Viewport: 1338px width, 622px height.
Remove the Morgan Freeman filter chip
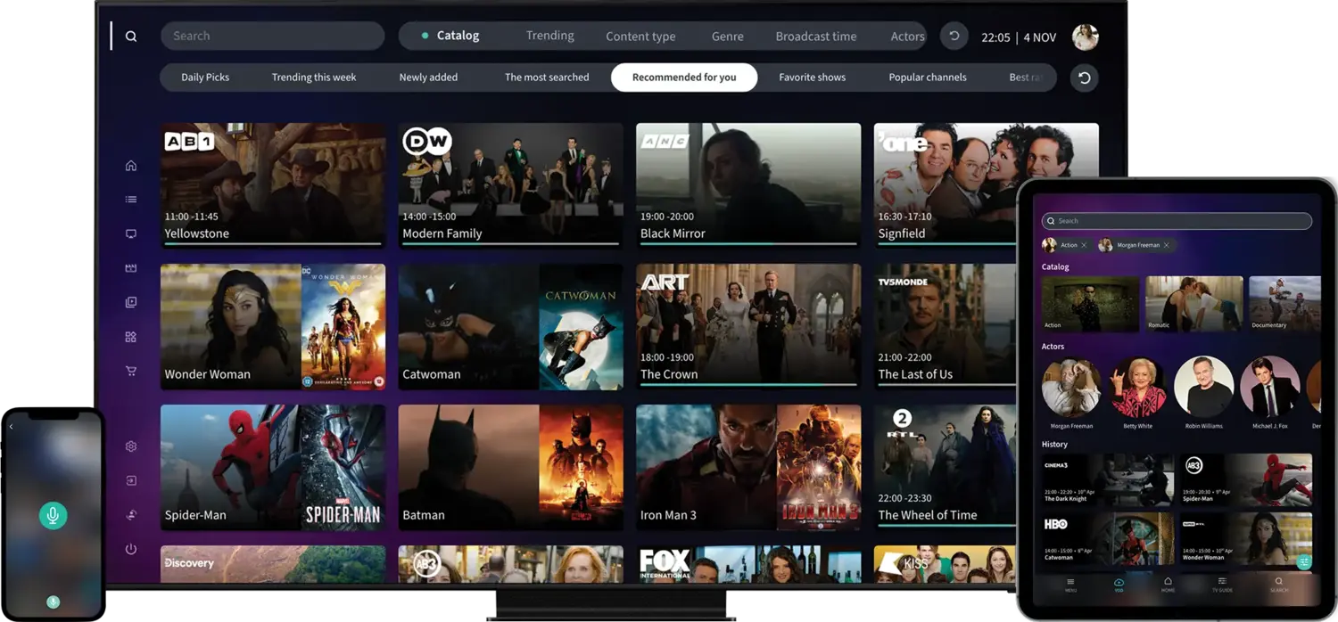[x=1167, y=245]
